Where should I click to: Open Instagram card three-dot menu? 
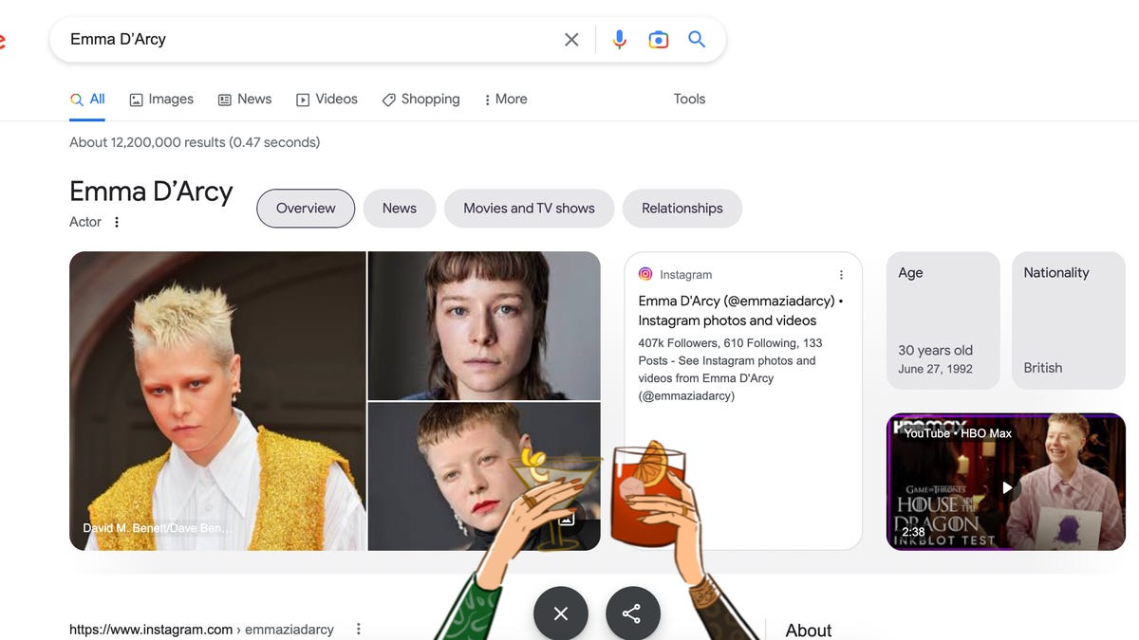pos(841,275)
